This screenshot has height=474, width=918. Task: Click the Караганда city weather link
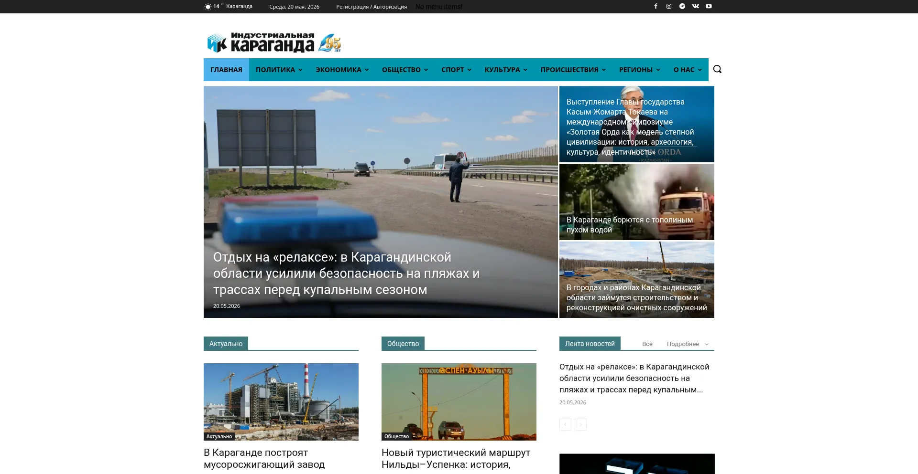point(239,6)
